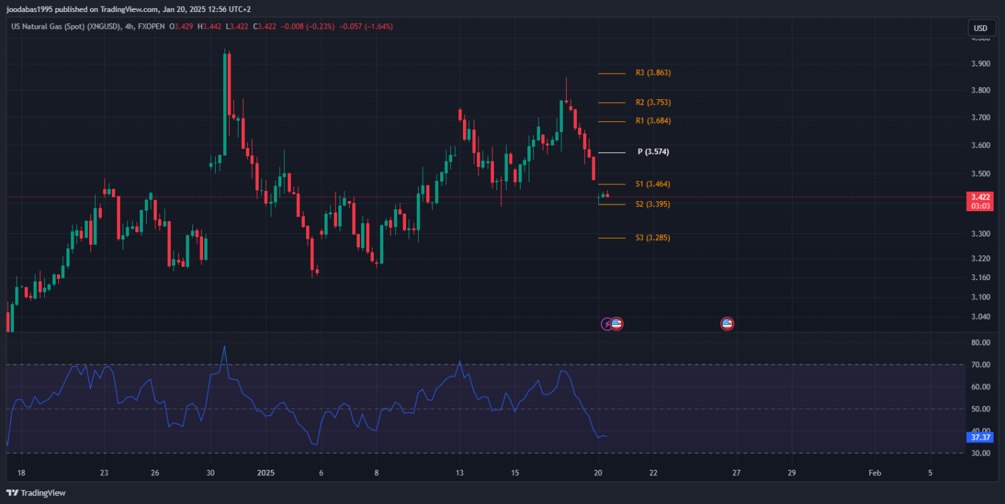Open the US flag event beside the lightning icon
Viewport: 1005px width, 504px height.
[617, 324]
